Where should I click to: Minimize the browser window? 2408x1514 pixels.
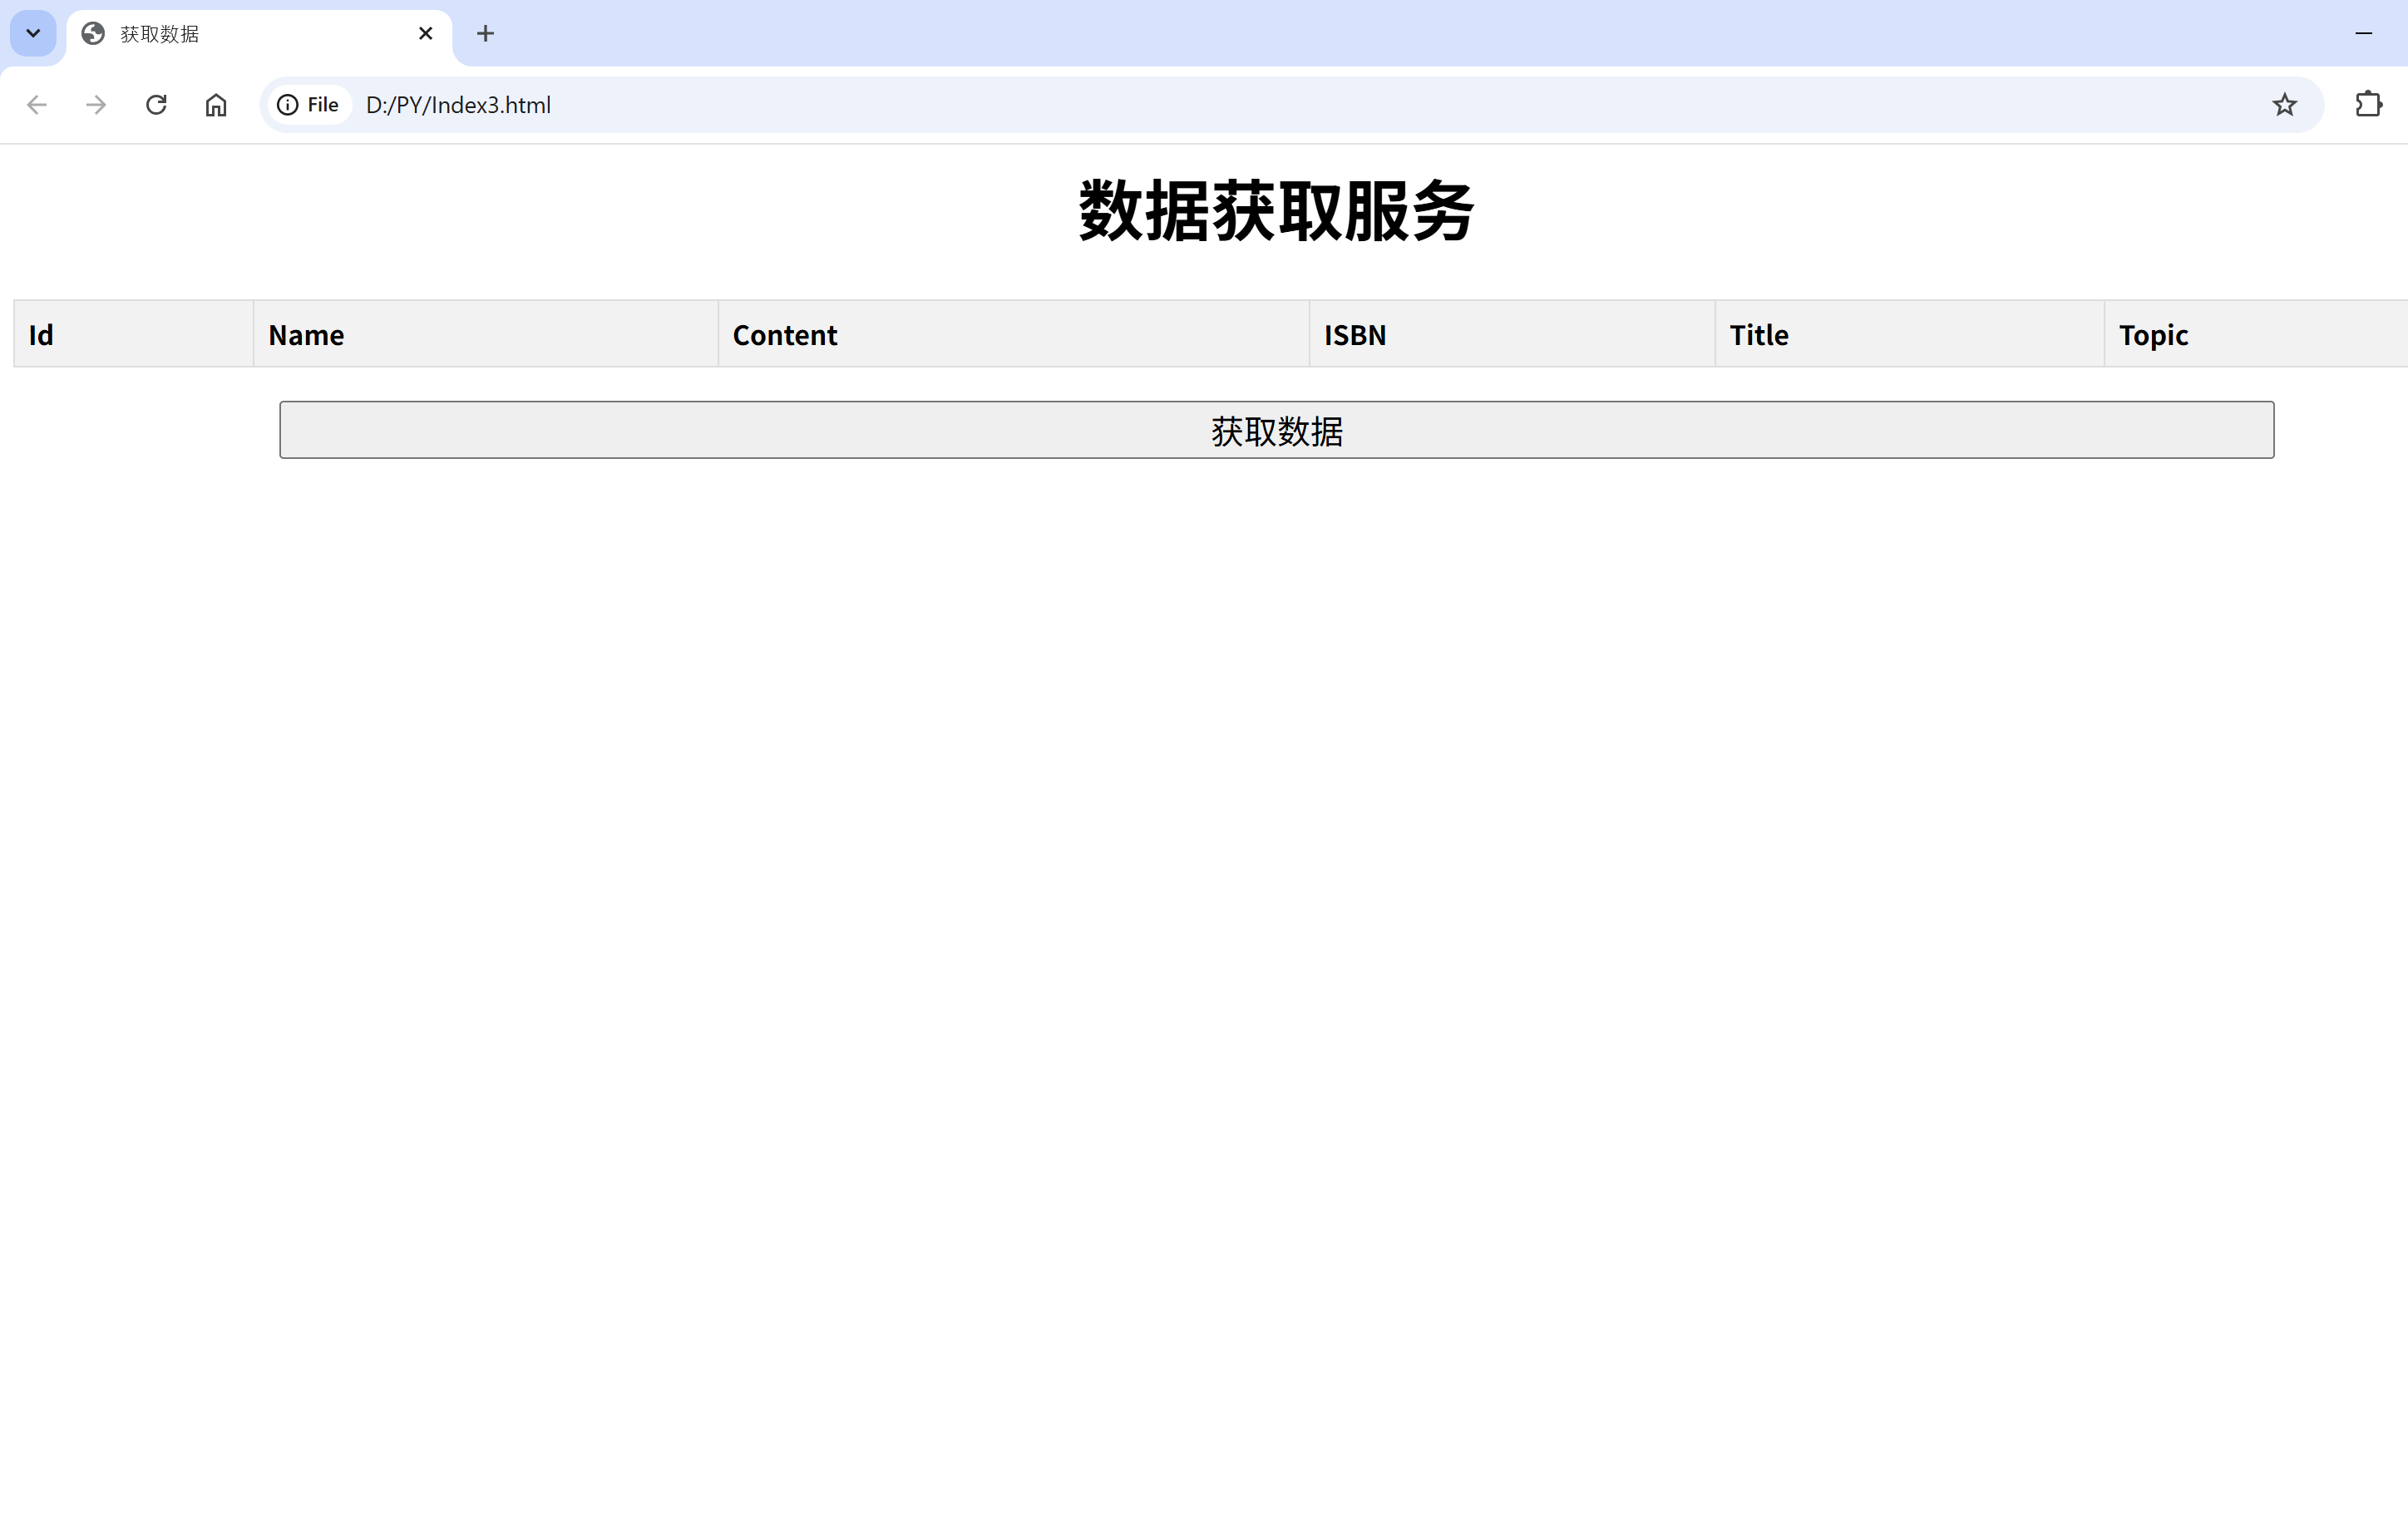pyautogui.click(x=2363, y=34)
